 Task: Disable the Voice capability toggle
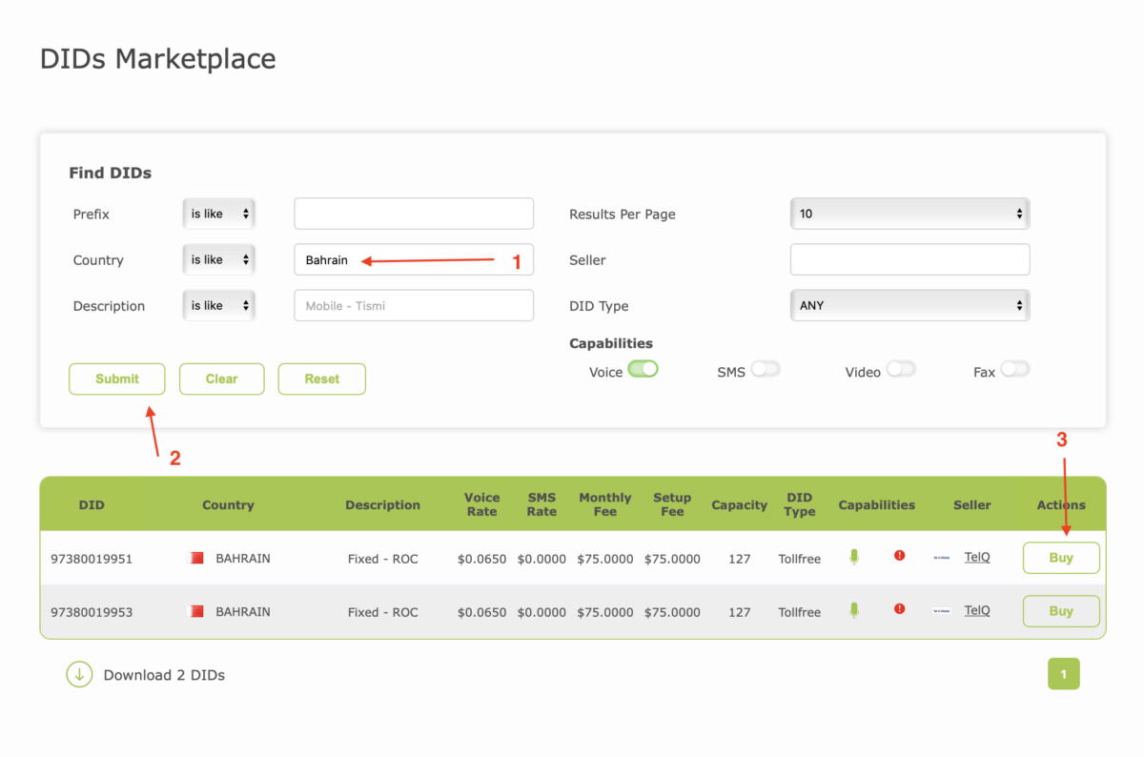click(643, 370)
